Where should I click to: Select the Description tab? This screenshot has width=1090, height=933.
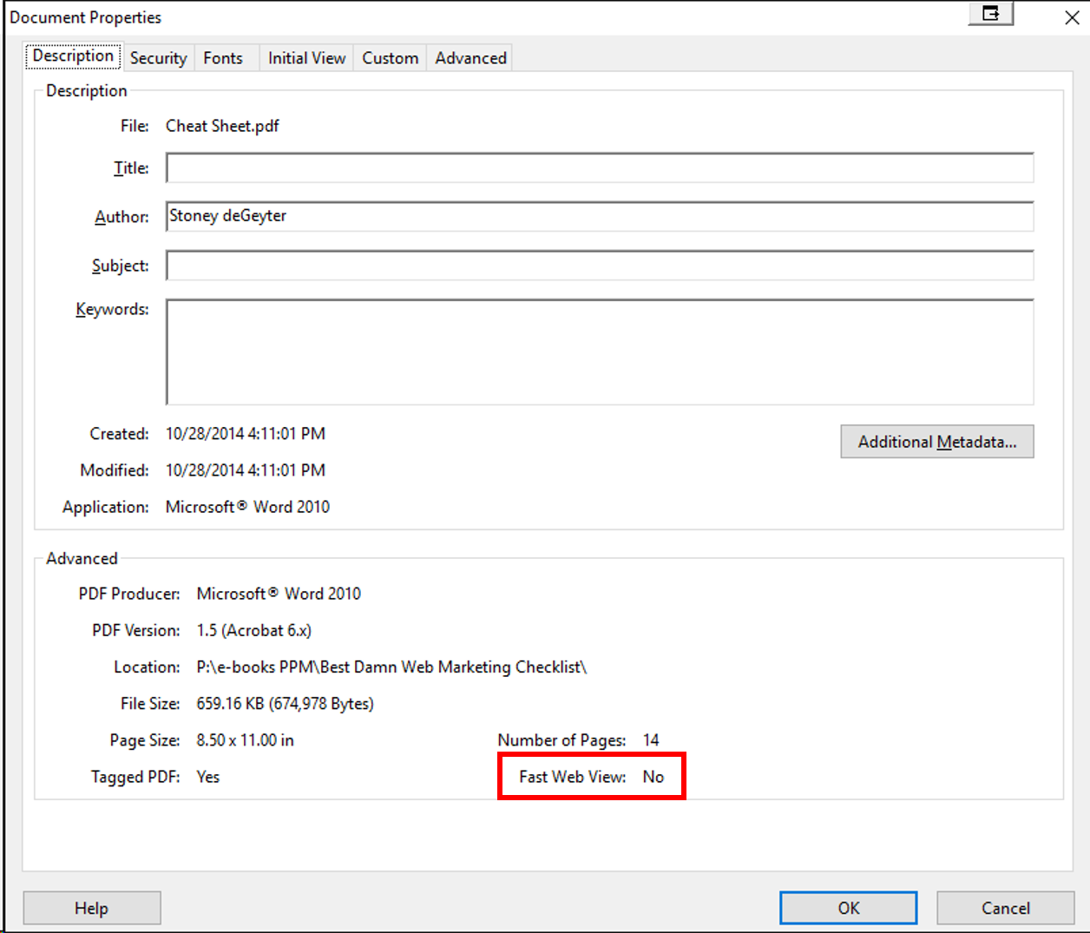72,56
